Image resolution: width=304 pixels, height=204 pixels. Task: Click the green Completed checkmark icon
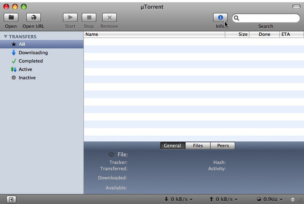[14, 61]
